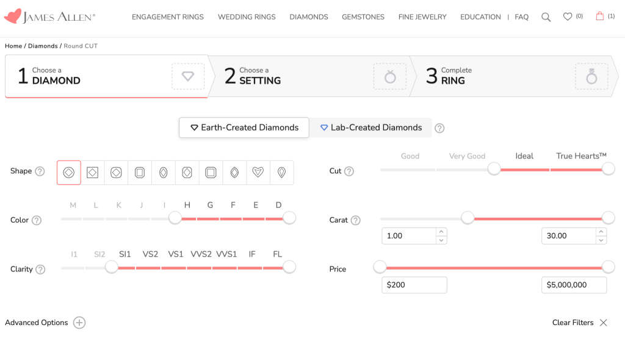Click the left Carat slider handle
The image size is (625, 344).
coord(468,218)
